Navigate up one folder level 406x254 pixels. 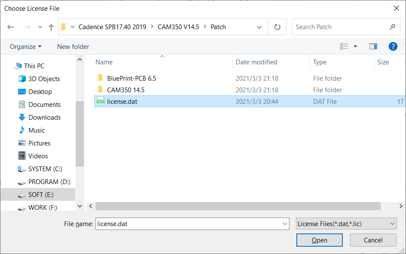[x=51, y=27]
